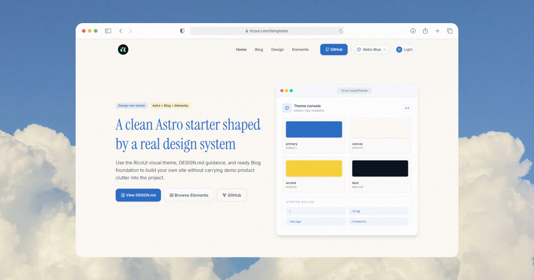Click the Astro + Blog + Elements badge
Screen dimensions: 534x280
tap(170, 106)
